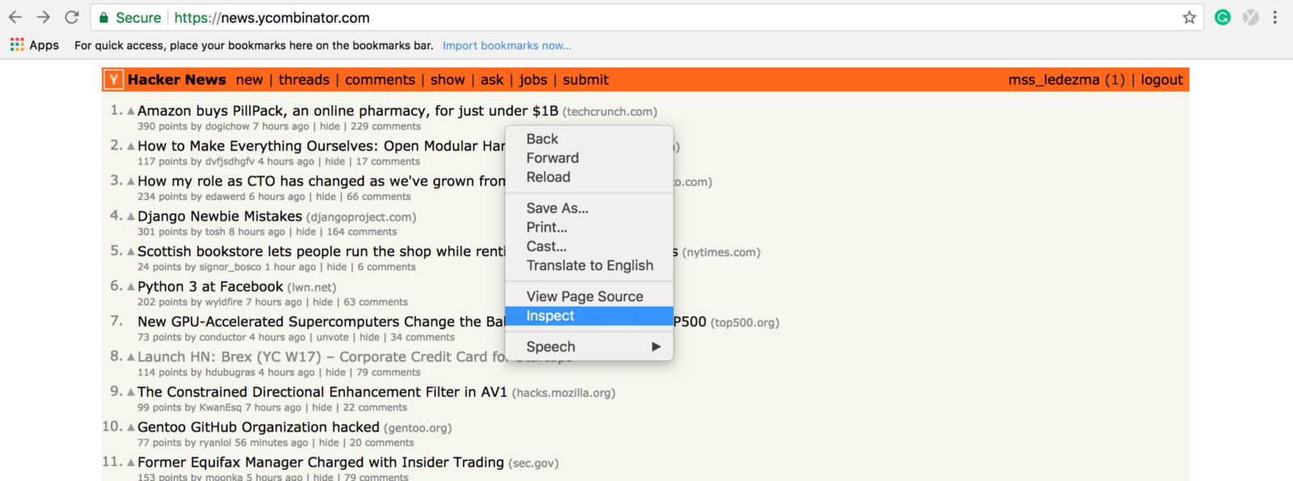The width and height of the screenshot is (1293, 481).
Task: Click the browser forward arrow icon
Action: click(44, 17)
